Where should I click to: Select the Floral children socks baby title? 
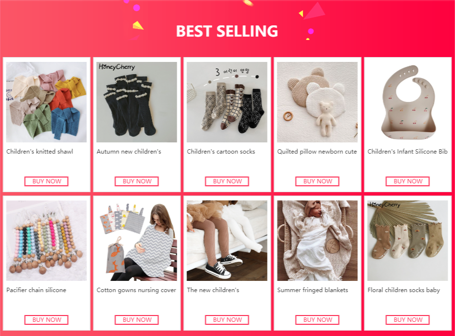[x=404, y=290]
